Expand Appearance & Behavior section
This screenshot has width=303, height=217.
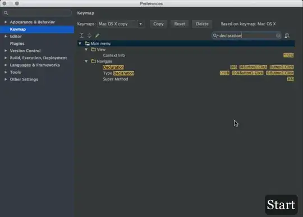pyautogui.click(x=6, y=22)
